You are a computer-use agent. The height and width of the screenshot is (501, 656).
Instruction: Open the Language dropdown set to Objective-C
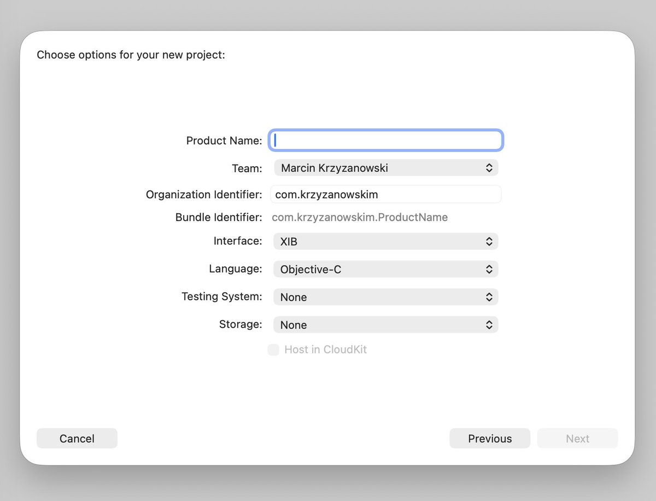click(x=386, y=269)
